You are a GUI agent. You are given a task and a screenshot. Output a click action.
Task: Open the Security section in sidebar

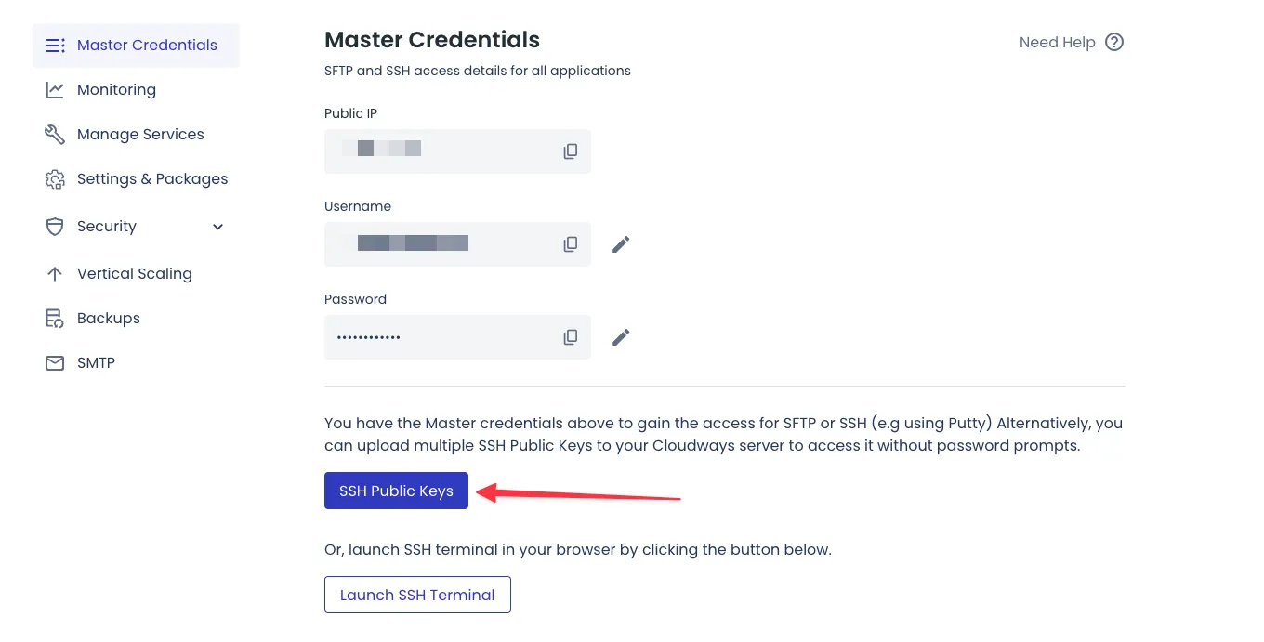(107, 227)
